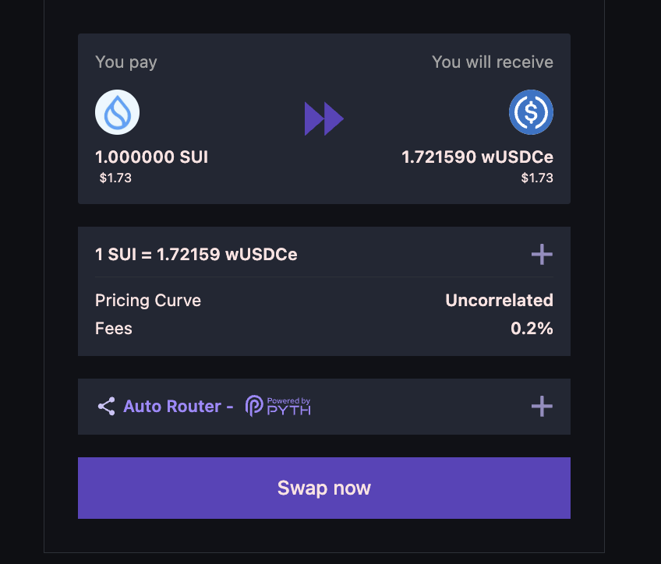Click the Auto Router label
The width and height of the screenshot is (661, 564).
pyautogui.click(x=172, y=406)
